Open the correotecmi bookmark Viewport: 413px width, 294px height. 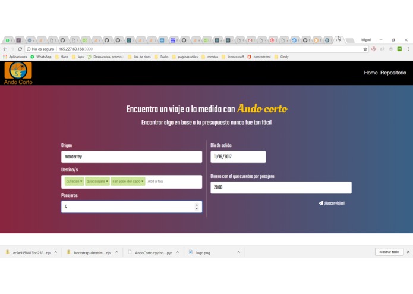(259, 57)
